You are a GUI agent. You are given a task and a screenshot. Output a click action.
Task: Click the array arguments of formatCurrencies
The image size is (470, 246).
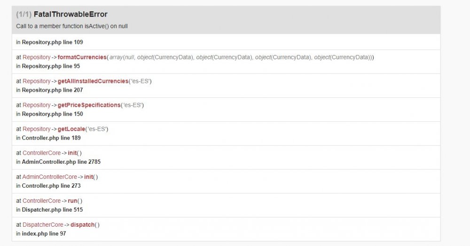[x=241, y=57]
